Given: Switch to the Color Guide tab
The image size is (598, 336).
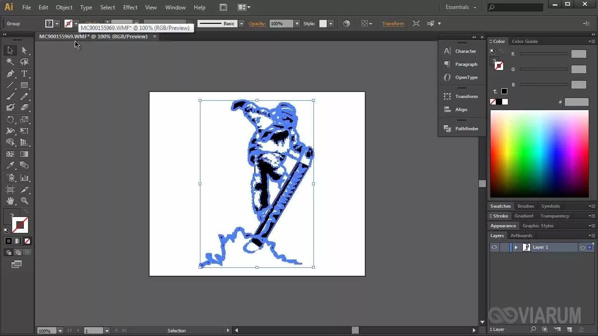Looking at the screenshot, I should (x=524, y=41).
